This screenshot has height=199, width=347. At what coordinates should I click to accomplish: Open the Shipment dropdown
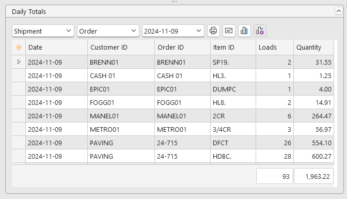coord(43,31)
